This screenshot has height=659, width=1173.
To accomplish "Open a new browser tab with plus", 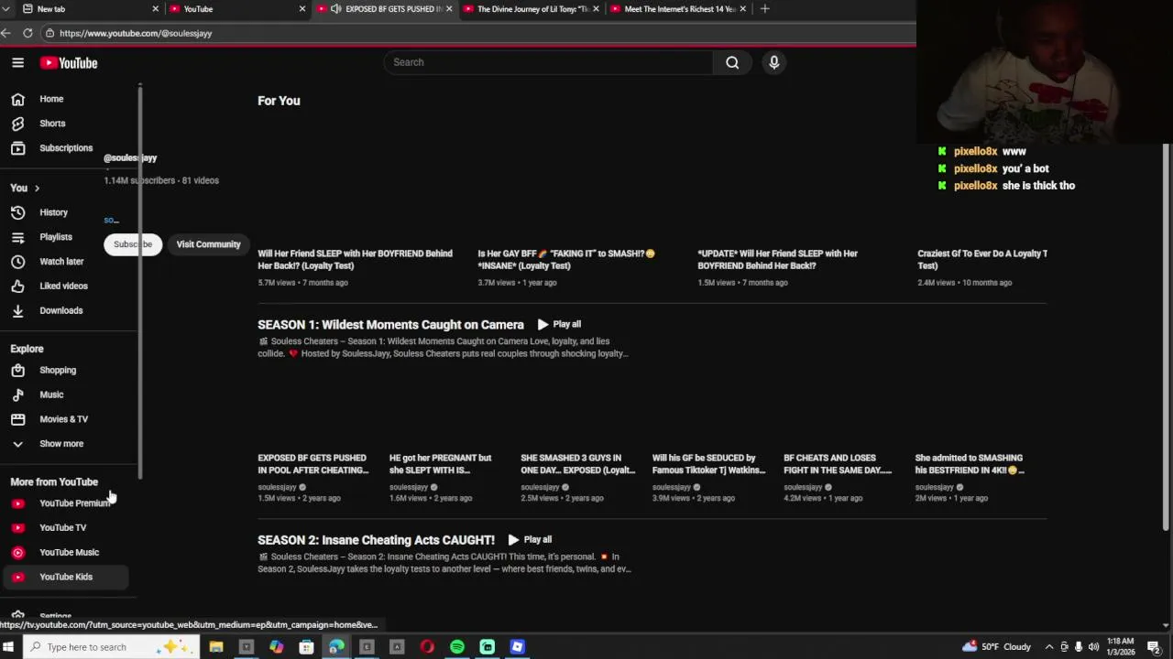I will click(x=765, y=9).
